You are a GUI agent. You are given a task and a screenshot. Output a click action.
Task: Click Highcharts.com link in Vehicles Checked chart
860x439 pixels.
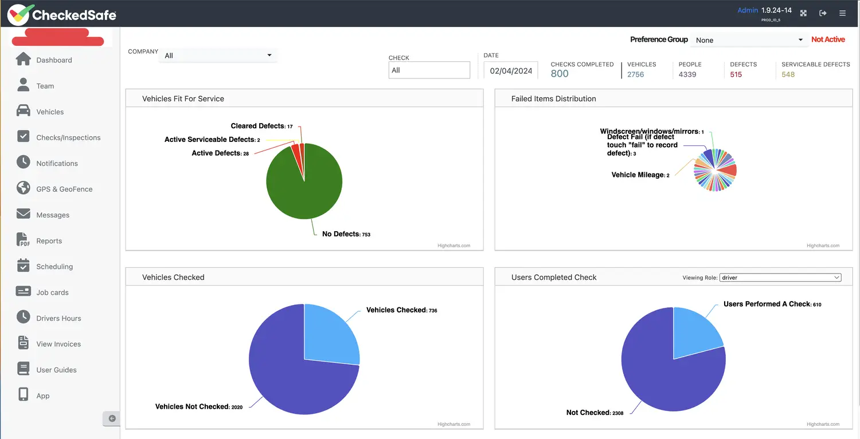point(454,424)
